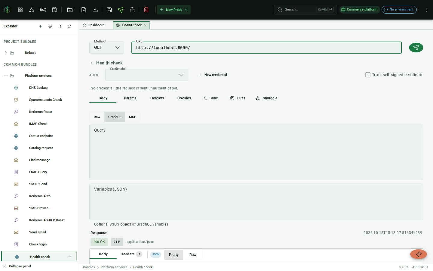The image size is (433, 271).
Task: Open the Smuggle tab
Action: pos(266,98)
